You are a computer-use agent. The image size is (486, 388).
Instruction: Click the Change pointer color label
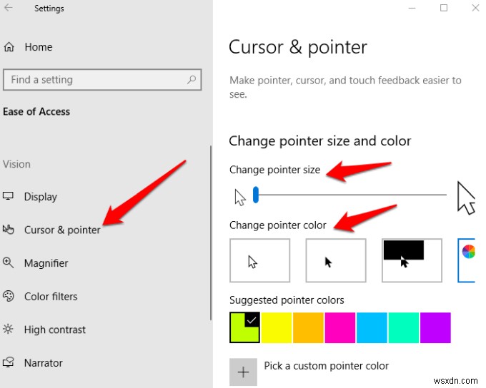click(278, 225)
